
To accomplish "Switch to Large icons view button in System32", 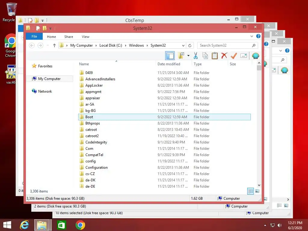I will 257,191.
